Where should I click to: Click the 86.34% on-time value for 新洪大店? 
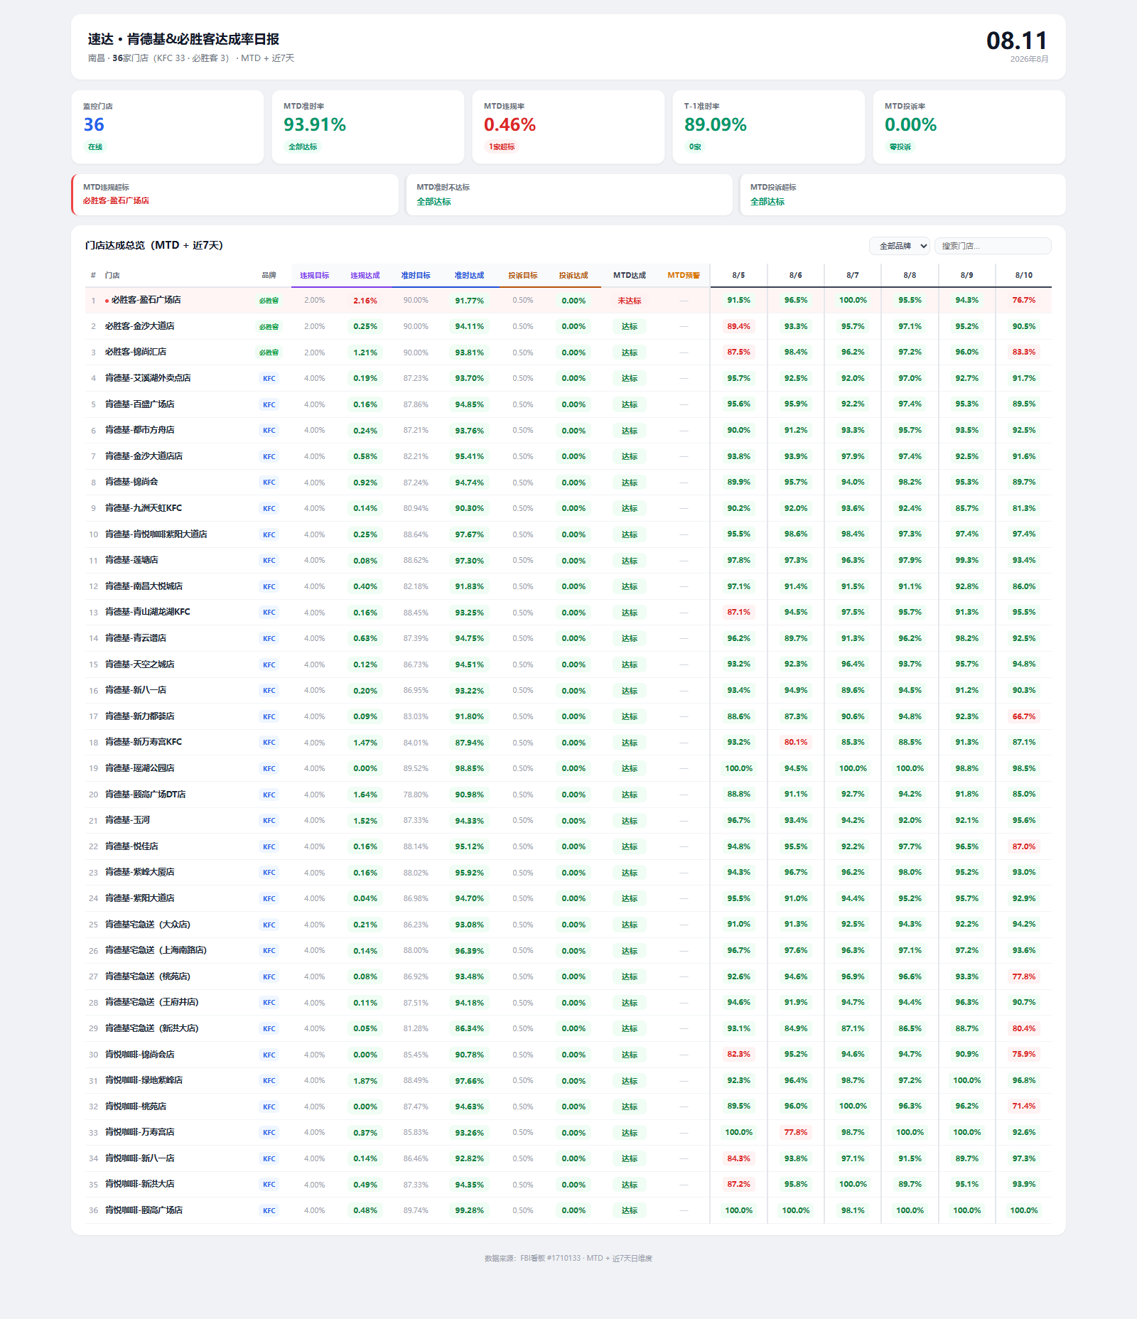[469, 1028]
